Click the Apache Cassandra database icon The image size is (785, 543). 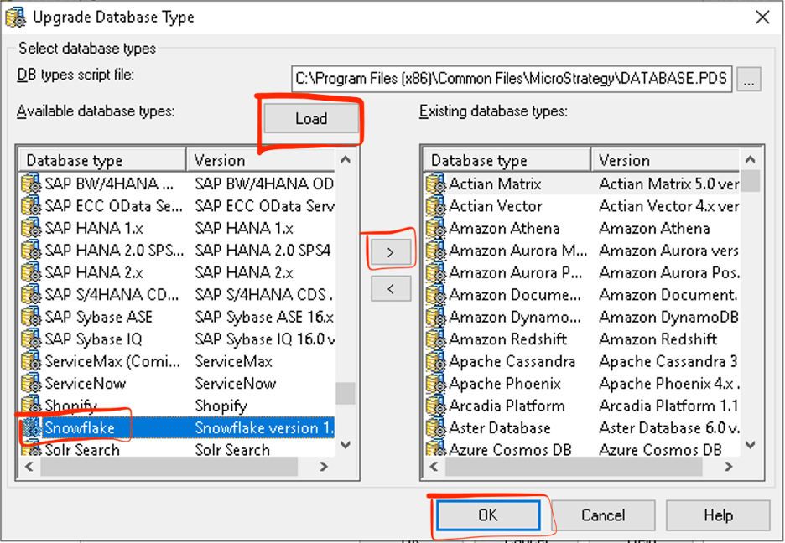(436, 361)
